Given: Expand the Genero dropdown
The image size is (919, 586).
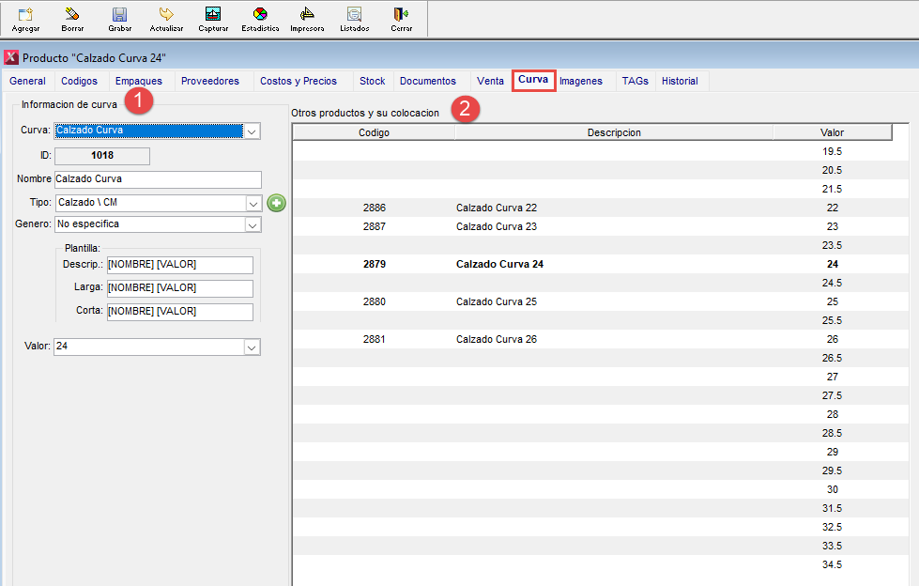Looking at the screenshot, I should 252,224.
